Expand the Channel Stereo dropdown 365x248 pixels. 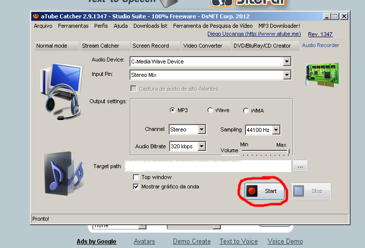point(201,129)
